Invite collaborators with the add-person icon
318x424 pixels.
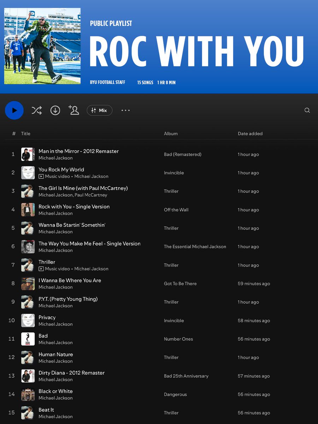(74, 110)
